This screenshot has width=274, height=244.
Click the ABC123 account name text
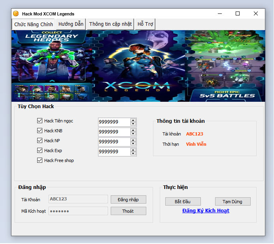tap(195, 134)
